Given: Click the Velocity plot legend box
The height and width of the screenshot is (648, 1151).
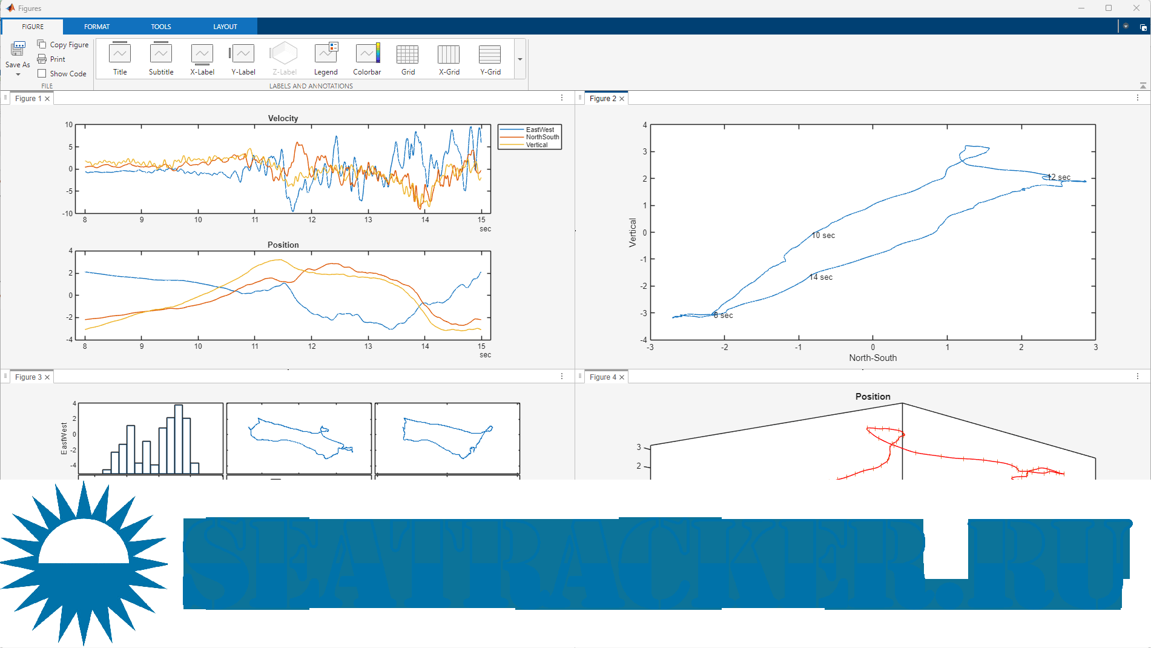Looking at the screenshot, I should click(530, 137).
